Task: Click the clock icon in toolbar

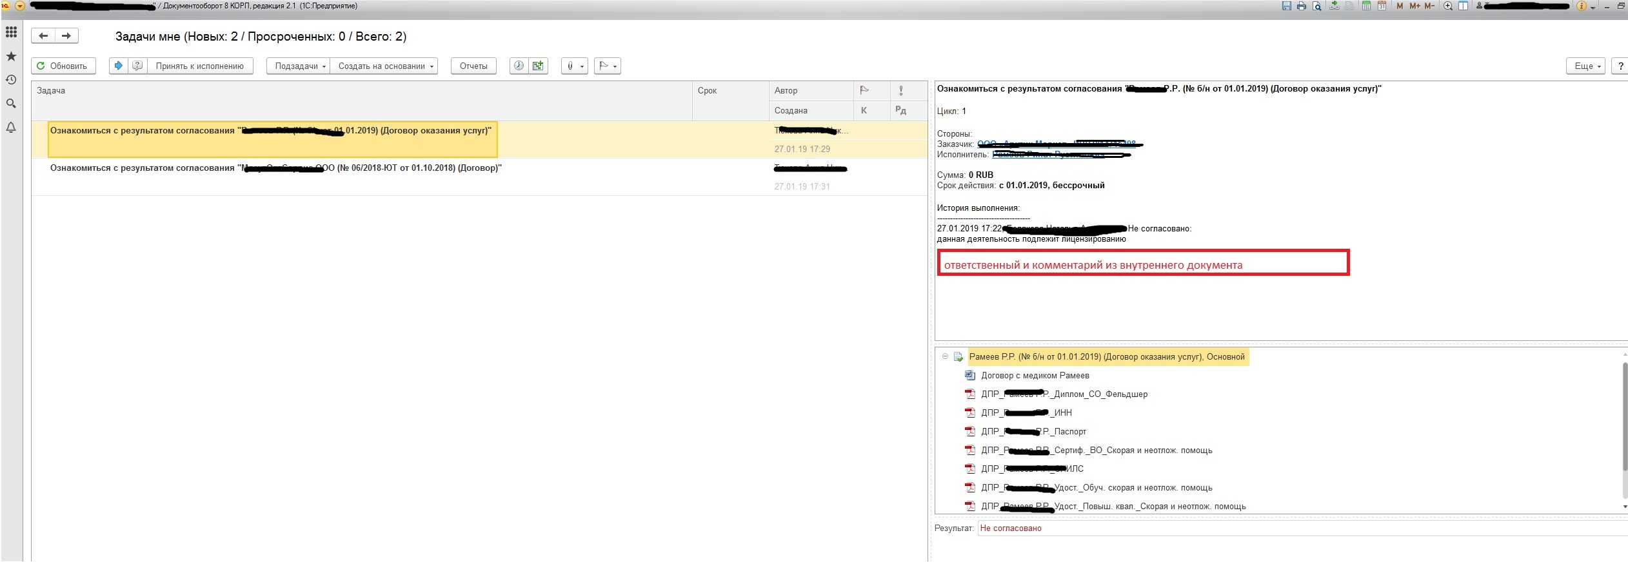Action: [x=519, y=66]
